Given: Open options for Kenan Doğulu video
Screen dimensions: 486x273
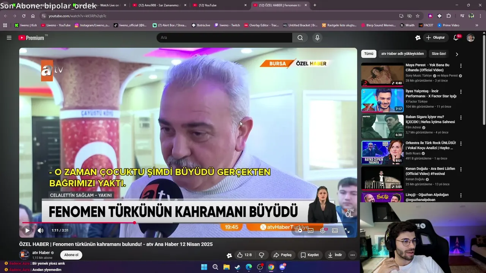Looking at the screenshot, I should (461, 169).
